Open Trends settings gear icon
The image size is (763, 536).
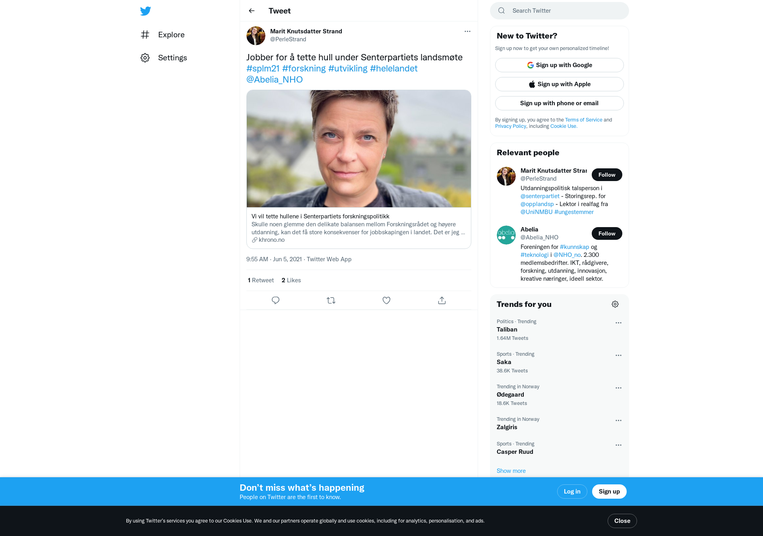click(615, 304)
